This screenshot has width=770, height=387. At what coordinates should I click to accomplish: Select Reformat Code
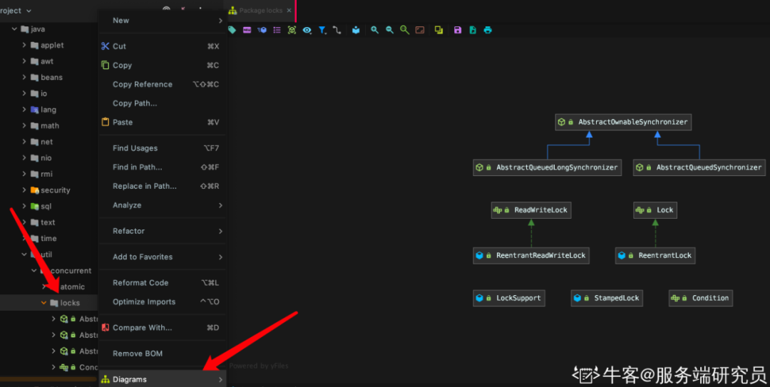[163, 283]
